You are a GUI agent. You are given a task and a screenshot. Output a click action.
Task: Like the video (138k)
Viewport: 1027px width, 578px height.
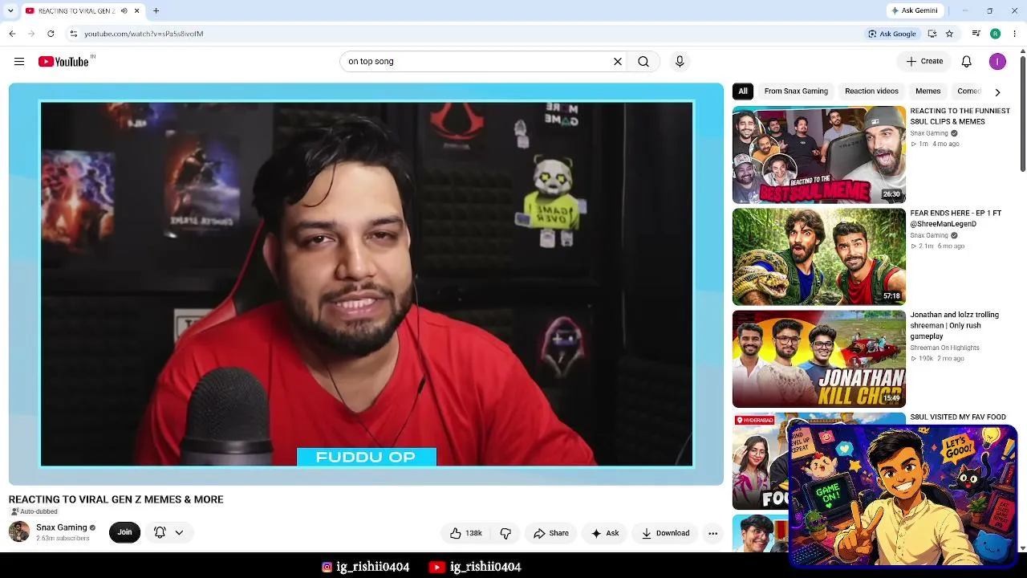(x=465, y=533)
